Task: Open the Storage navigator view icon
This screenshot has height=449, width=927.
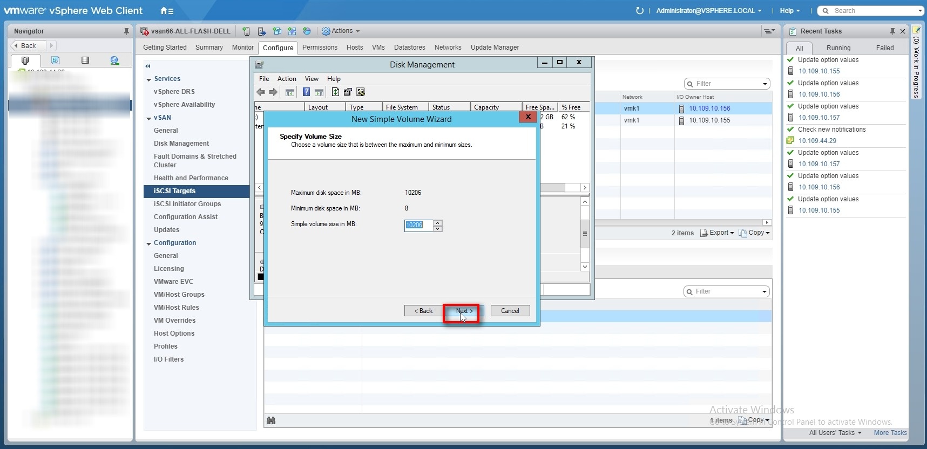Action: pos(85,60)
